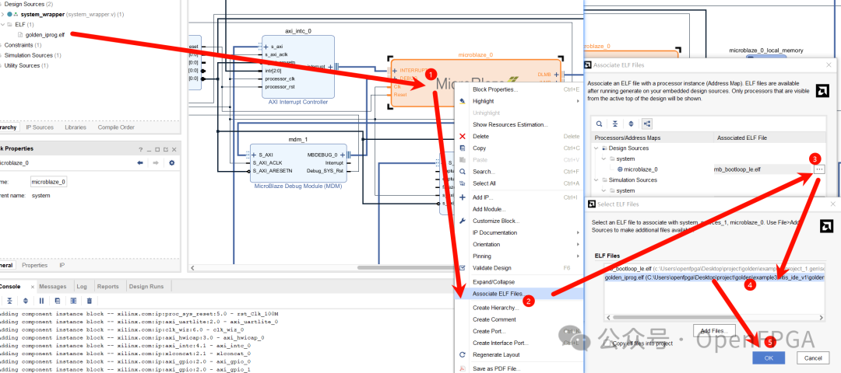The width and height of the screenshot is (841, 373).
Task: Switch to Libraries tab
Action: [x=75, y=127]
